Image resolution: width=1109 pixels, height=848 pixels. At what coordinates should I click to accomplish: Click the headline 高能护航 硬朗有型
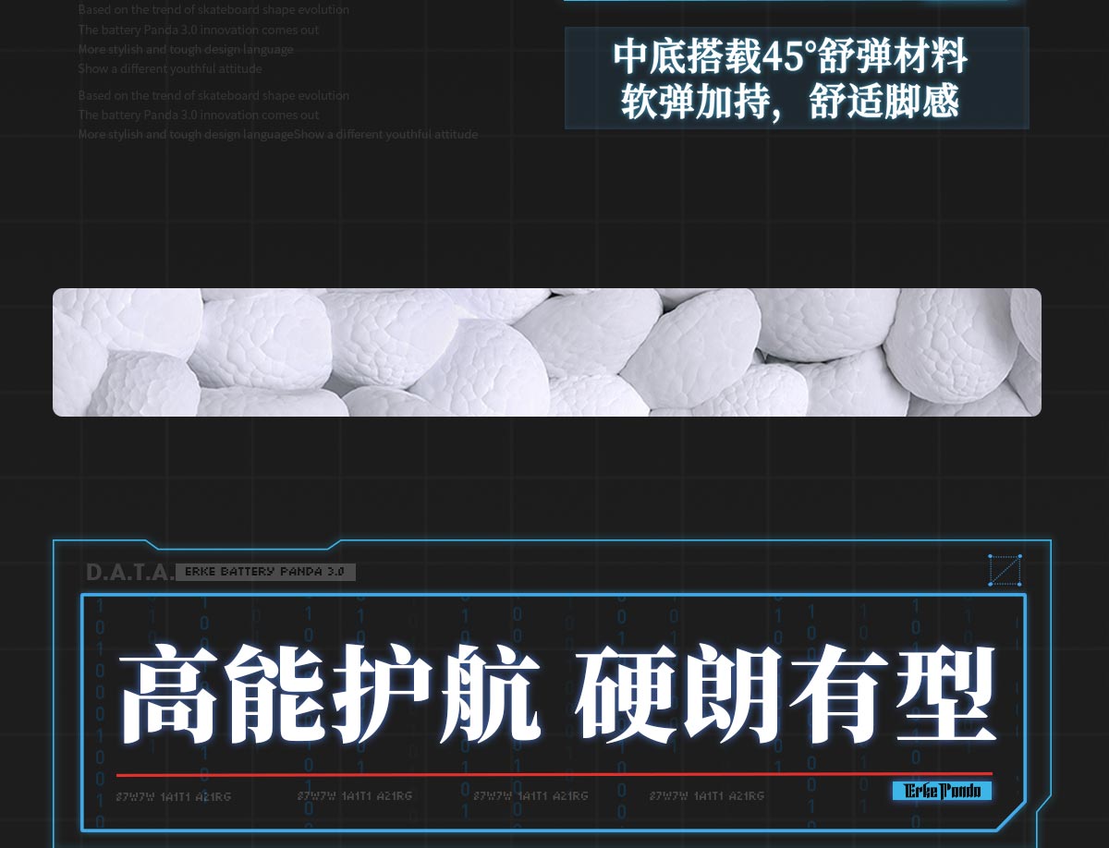(x=557, y=696)
